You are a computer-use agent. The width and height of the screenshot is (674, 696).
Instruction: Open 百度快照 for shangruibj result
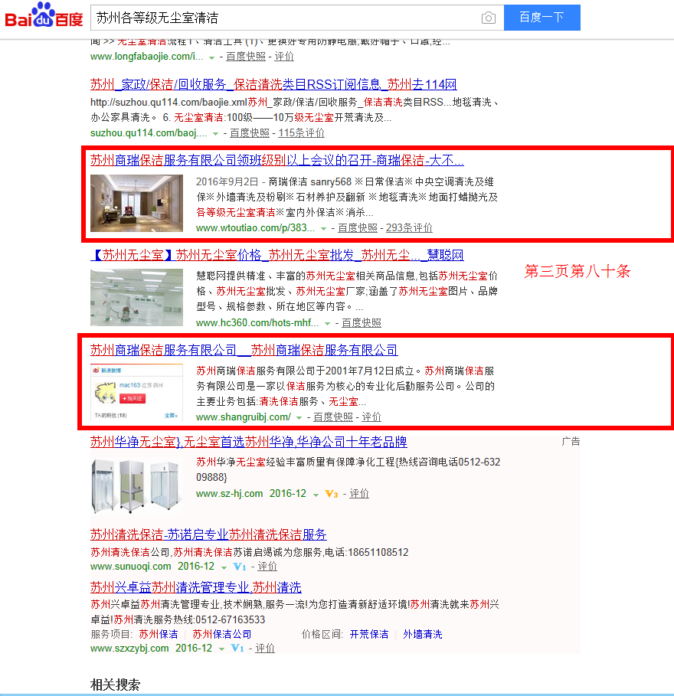(x=333, y=417)
